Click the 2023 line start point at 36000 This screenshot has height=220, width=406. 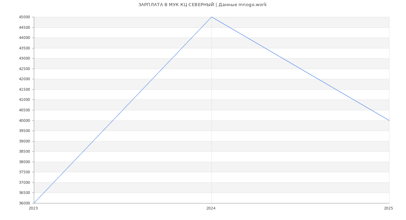point(34,203)
